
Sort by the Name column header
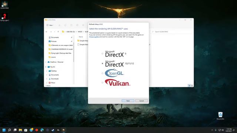pos(81,37)
